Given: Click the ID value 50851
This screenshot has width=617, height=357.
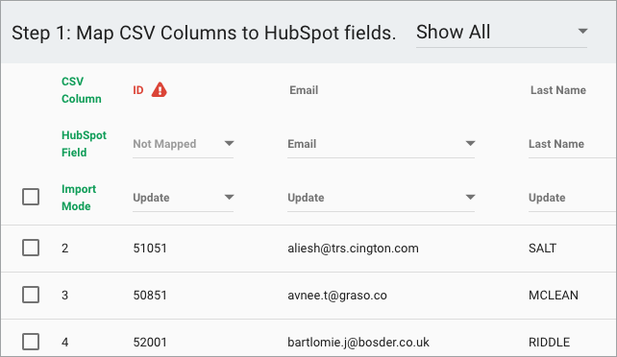Looking at the screenshot, I should tap(150, 296).
